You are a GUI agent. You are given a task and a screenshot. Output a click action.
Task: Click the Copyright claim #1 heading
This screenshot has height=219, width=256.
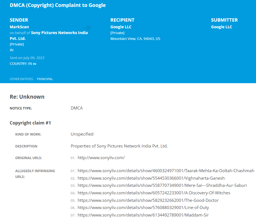30,123
